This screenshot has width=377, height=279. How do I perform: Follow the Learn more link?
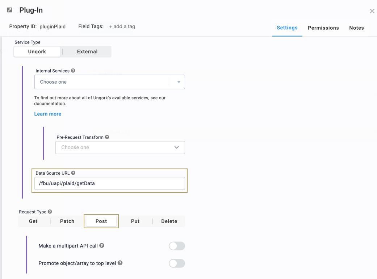[47, 114]
